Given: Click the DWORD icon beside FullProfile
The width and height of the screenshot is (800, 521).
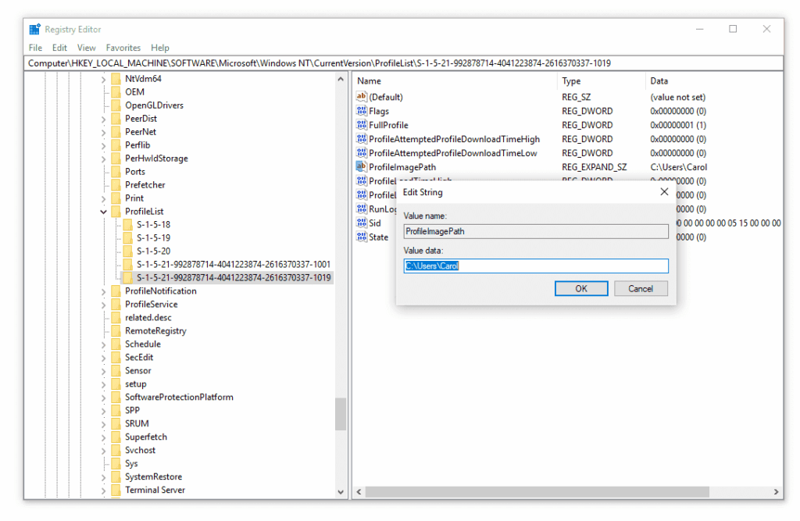Looking at the screenshot, I should pos(361,125).
